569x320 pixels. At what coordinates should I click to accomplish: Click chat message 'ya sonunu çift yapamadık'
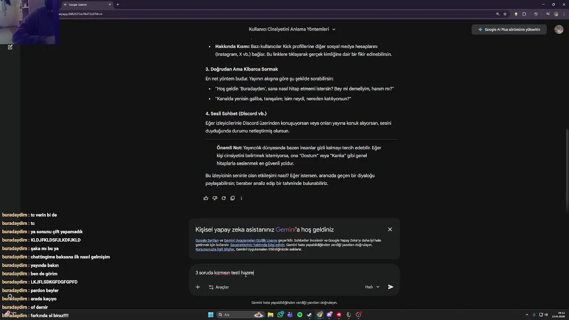56,232
